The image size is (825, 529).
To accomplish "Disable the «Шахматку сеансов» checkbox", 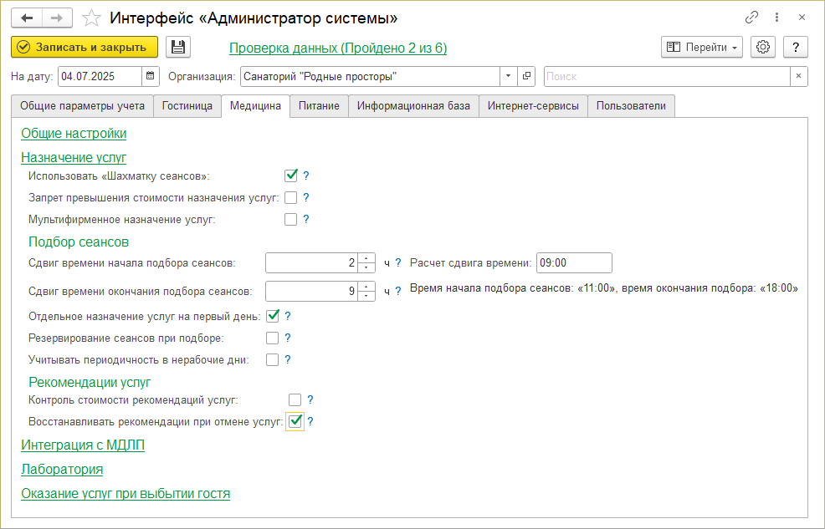I will pos(291,175).
